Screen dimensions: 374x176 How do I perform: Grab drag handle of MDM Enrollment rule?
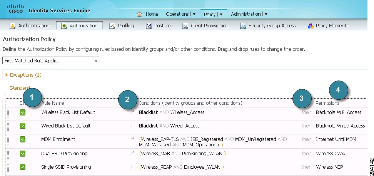pyautogui.click(x=8, y=140)
